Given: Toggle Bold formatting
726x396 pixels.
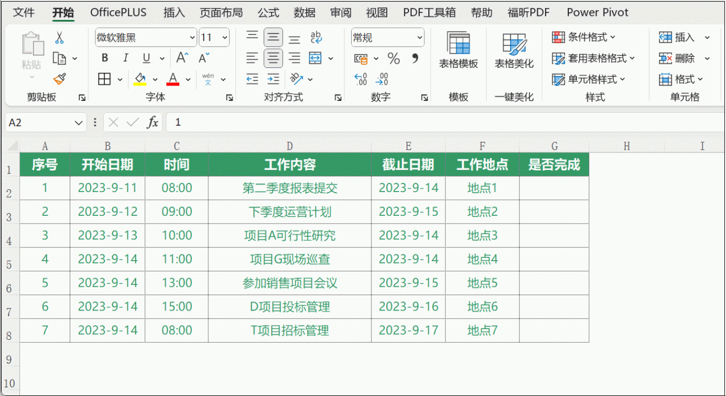Looking at the screenshot, I should (104, 58).
